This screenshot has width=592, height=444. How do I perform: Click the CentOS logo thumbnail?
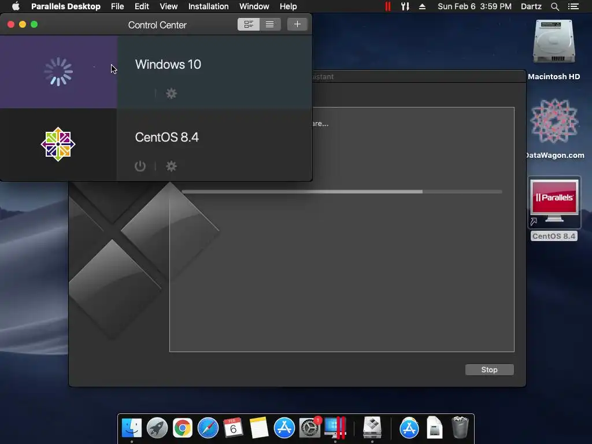58,144
